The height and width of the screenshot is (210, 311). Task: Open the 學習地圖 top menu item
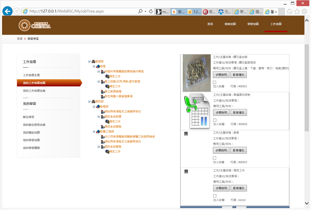[253, 24]
